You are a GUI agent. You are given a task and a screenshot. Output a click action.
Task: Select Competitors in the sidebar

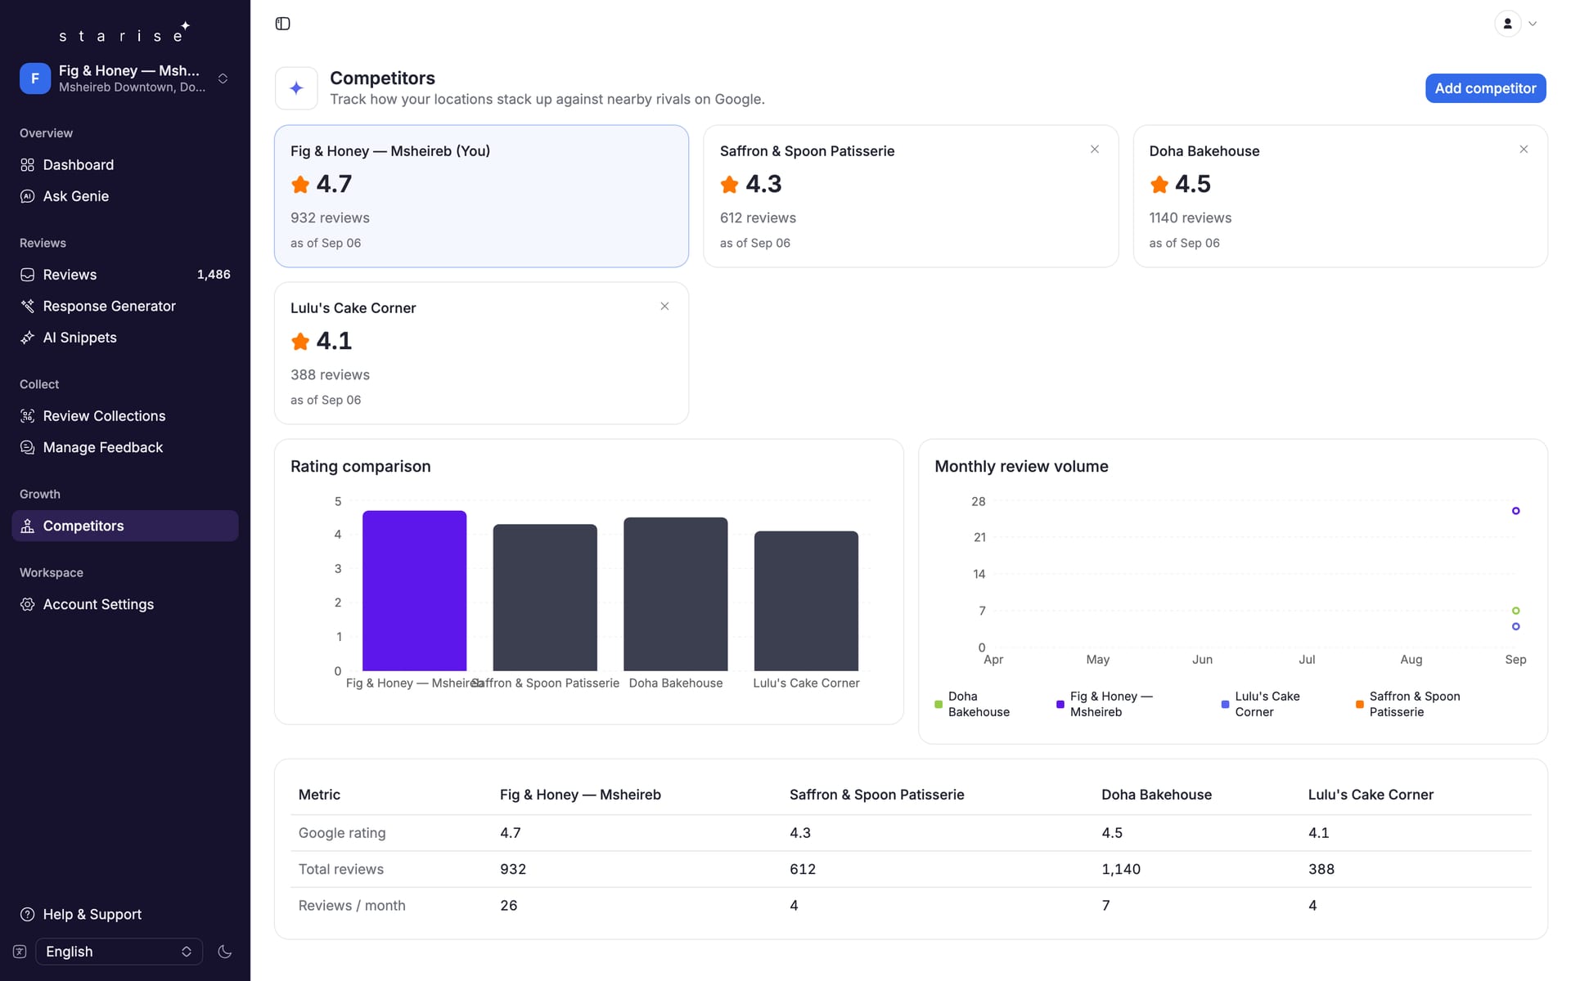coord(125,526)
